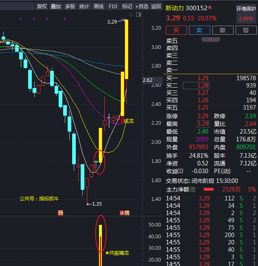
Task: Click the 返回 back button
Action: tap(156, 6)
